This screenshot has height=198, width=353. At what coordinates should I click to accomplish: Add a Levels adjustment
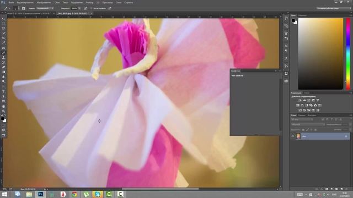(x=304, y=100)
